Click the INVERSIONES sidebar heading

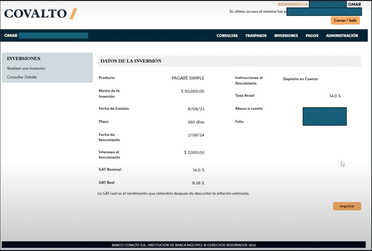[x=24, y=59]
